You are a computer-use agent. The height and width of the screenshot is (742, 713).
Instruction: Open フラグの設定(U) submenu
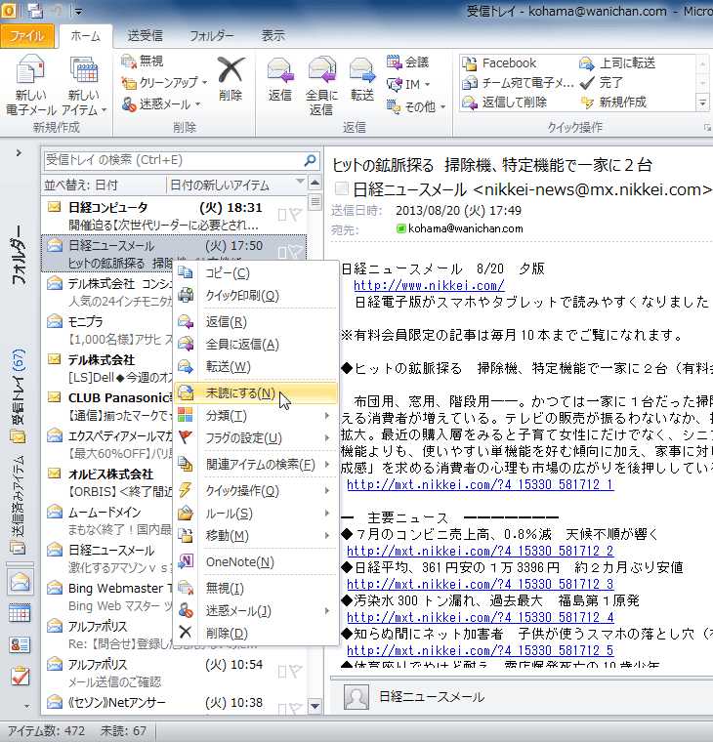pos(256,438)
